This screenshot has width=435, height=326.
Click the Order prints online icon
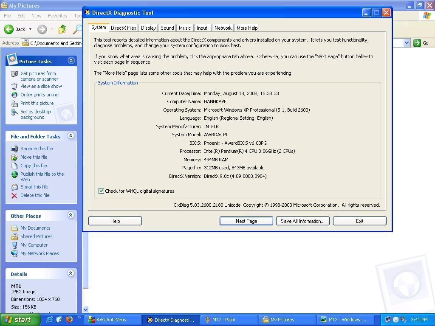click(x=14, y=95)
